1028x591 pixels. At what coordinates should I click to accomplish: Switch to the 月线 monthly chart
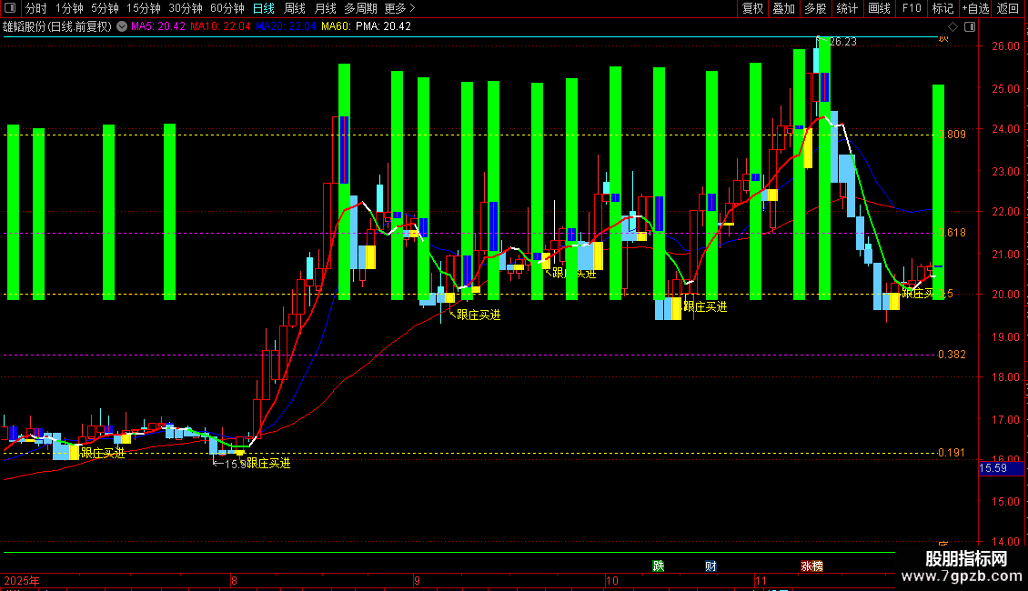[325, 8]
